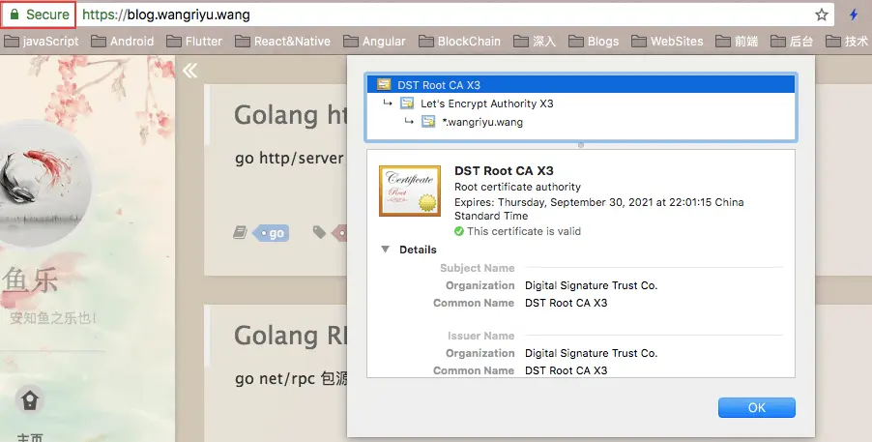
Task: Click the home icon in sidebar
Action: pos(29,400)
